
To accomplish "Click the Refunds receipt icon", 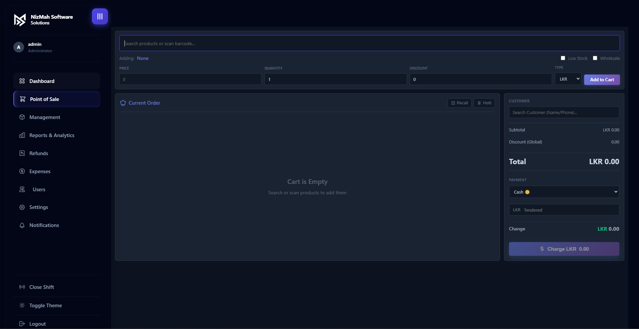I will coord(22,153).
